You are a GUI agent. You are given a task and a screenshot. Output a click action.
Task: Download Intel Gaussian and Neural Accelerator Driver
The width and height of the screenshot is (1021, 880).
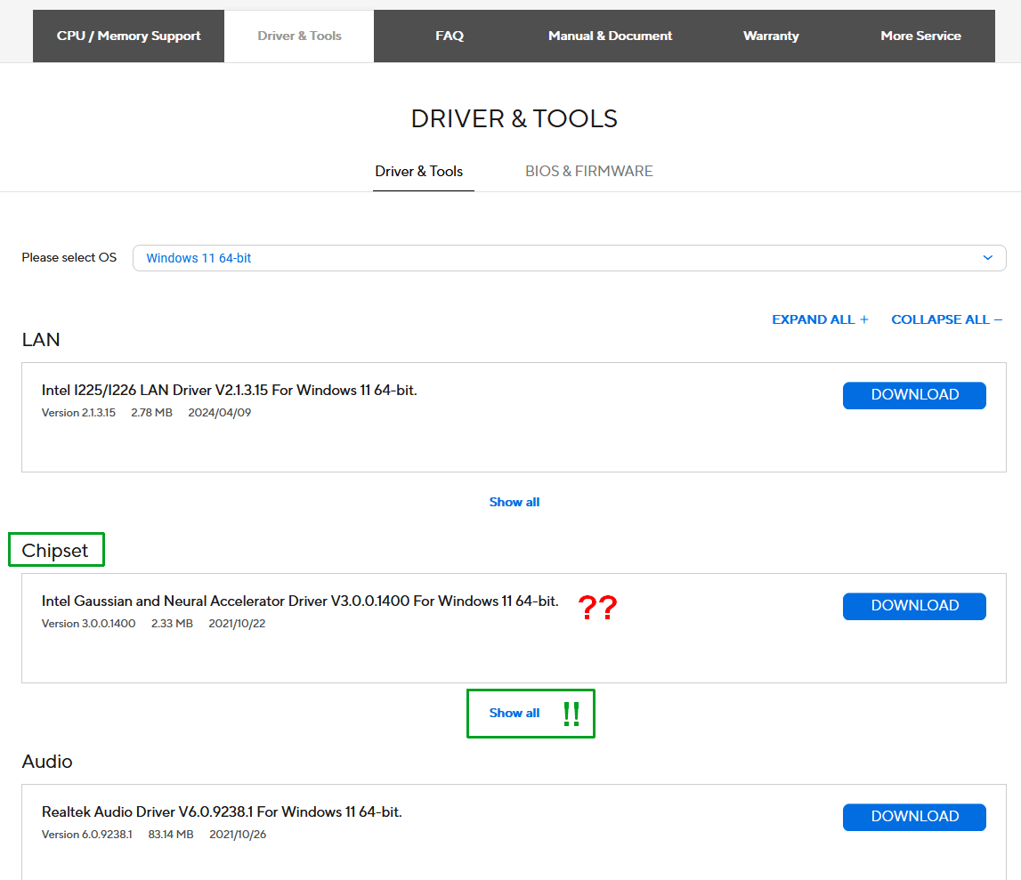[914, 606]
